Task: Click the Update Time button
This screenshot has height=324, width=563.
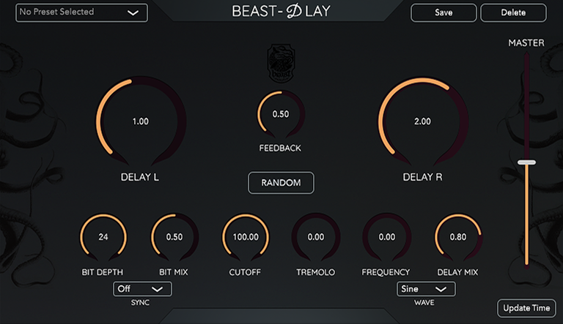Action: [x=526, y=308]
